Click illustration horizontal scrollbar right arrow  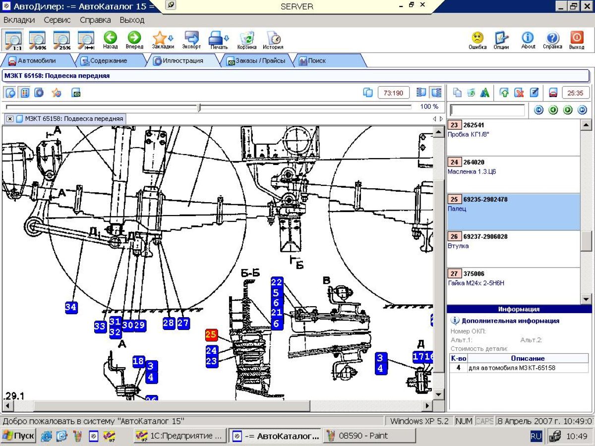(x=427, y=405)
